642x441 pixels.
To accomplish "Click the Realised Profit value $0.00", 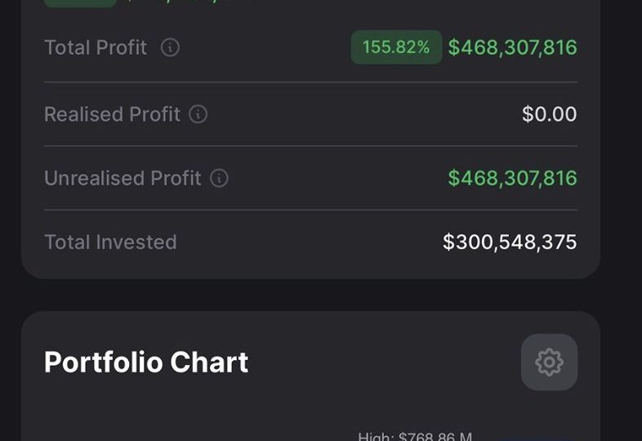I will point(549,114).
